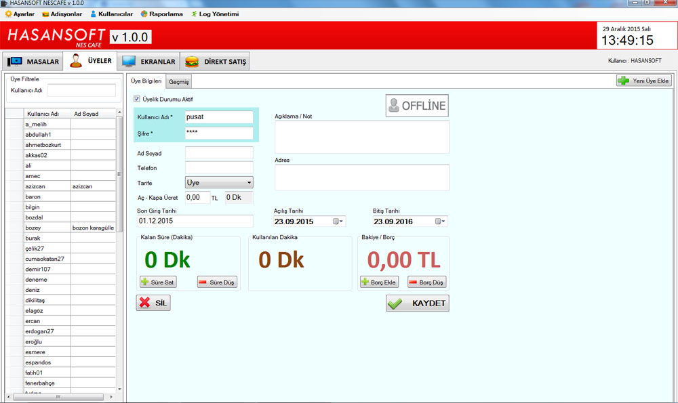Open the Kullanıcılar menu

tap(112, 14)
